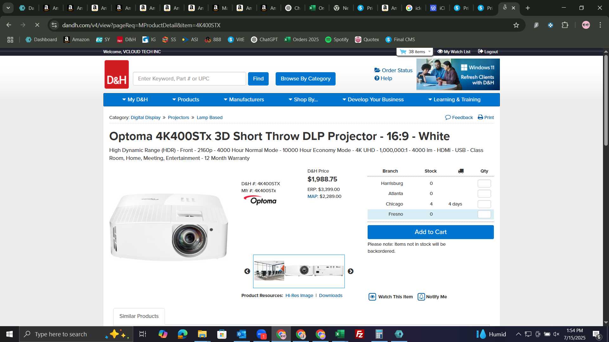Expand Develop Your Business menu

point(373,99)
